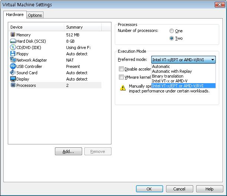Click the OK button

(x=149, y=189)
